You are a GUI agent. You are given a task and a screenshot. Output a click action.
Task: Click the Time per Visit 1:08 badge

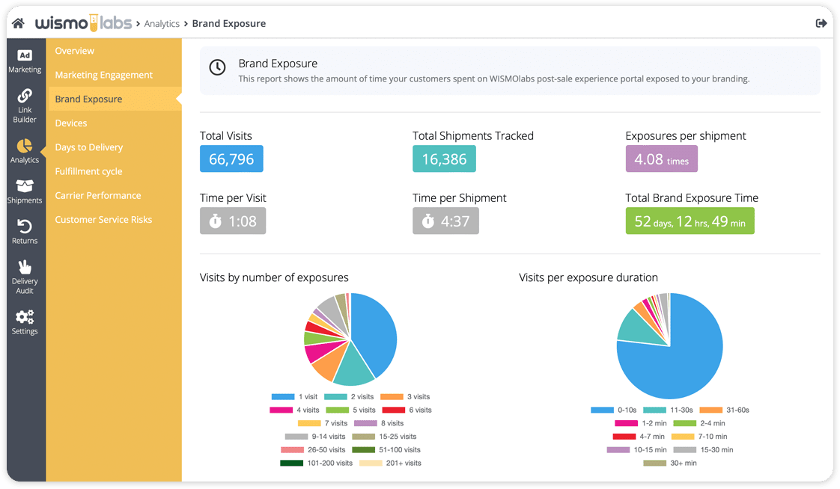(x=233, y=221)
